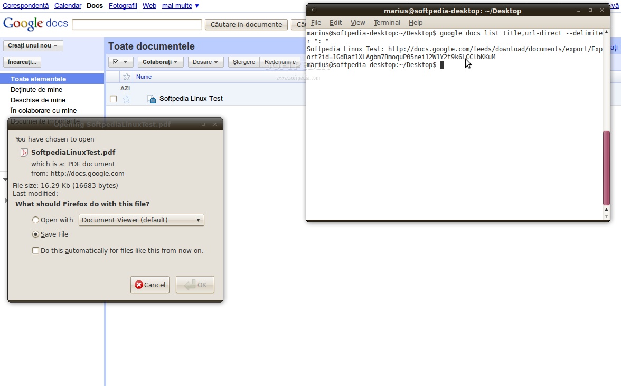Open the Corespondență link
This screenshot has height=386, width=621.
[x=25, y=6]
